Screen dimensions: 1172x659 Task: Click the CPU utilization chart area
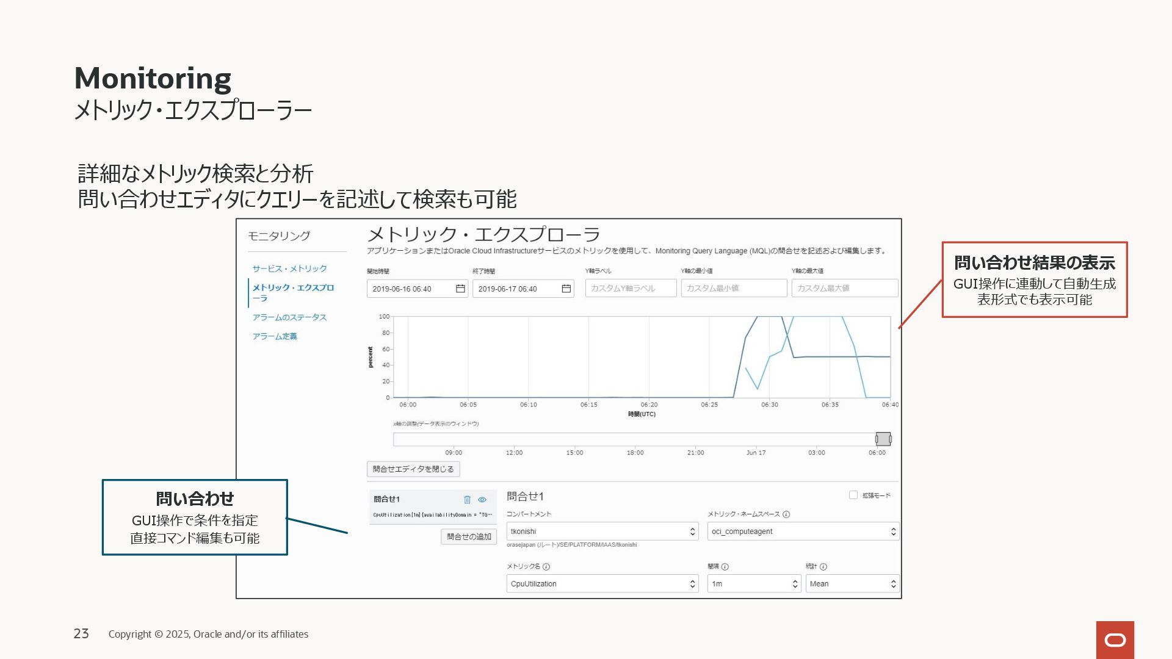641,357
